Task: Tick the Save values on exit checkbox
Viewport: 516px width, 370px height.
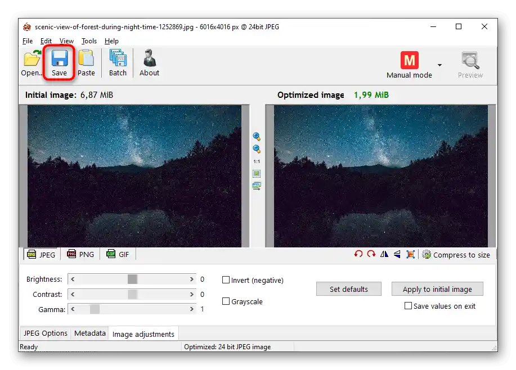Action: [408, 306]
